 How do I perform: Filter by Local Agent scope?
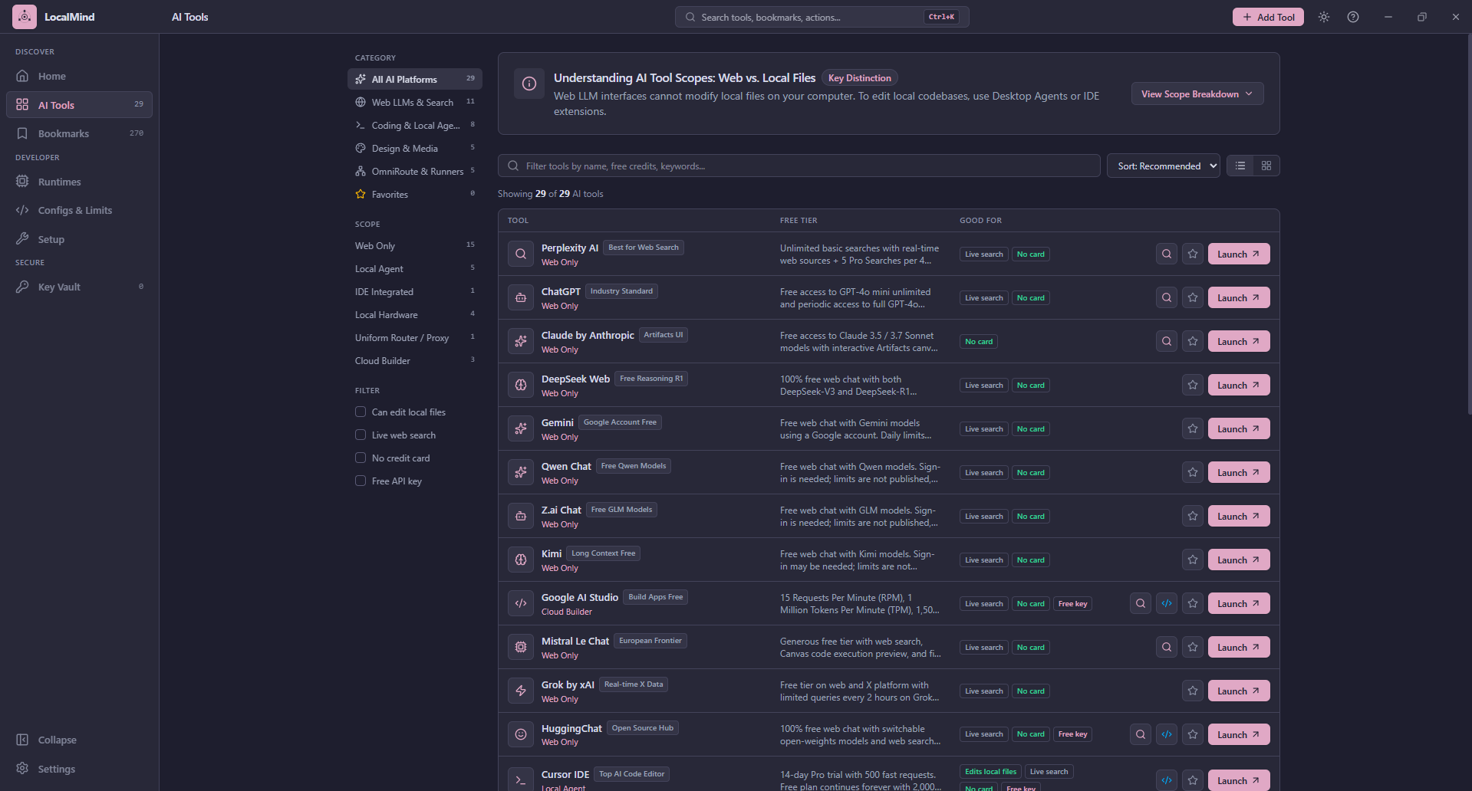click(415, 268)
